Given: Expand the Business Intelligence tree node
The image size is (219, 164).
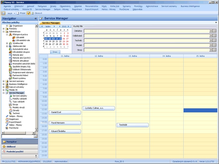Looking at the screenshot, I should point(4,84).
